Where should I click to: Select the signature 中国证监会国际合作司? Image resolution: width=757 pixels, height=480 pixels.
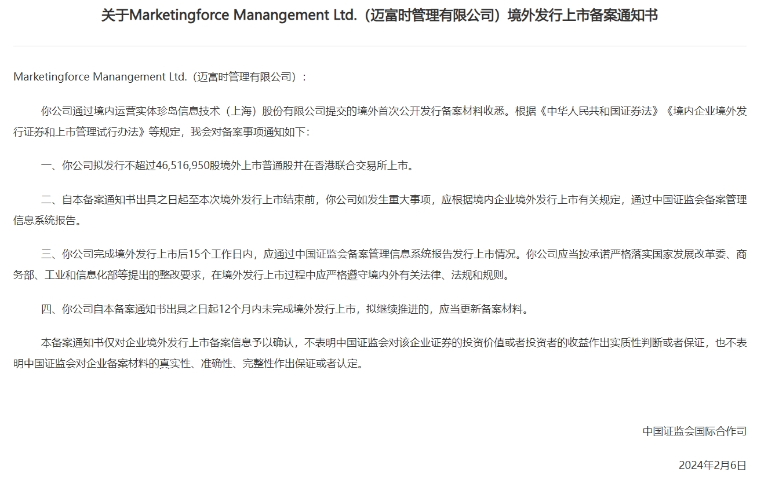(x=695, y=430)
